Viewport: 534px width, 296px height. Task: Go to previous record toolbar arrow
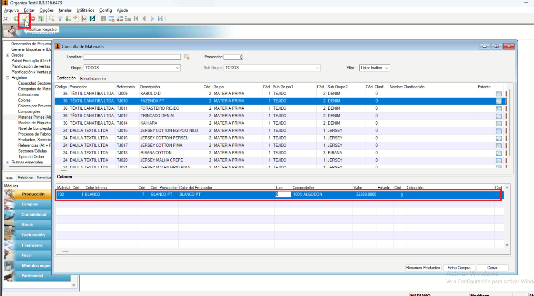[144, 19]
